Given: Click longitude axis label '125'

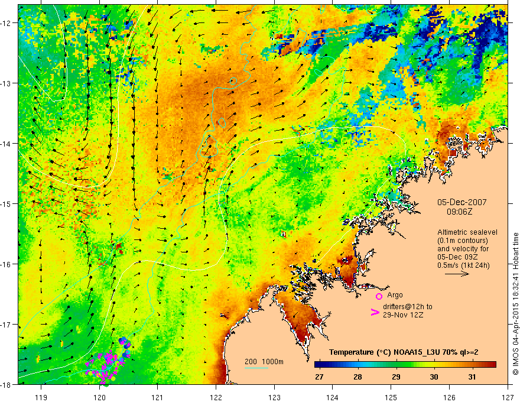Looking at the screenshot, I should point(391,397).
